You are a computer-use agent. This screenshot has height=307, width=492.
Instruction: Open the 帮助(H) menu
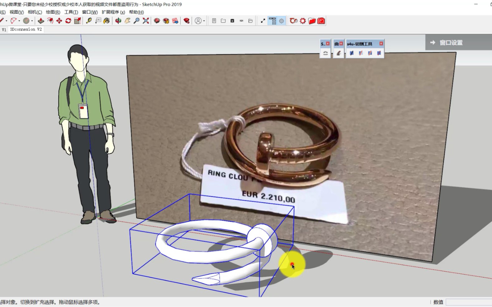(136, 12)
